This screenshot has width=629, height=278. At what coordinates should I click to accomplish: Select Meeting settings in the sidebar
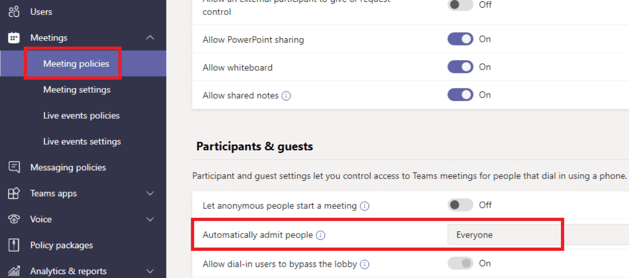[76, 89]
